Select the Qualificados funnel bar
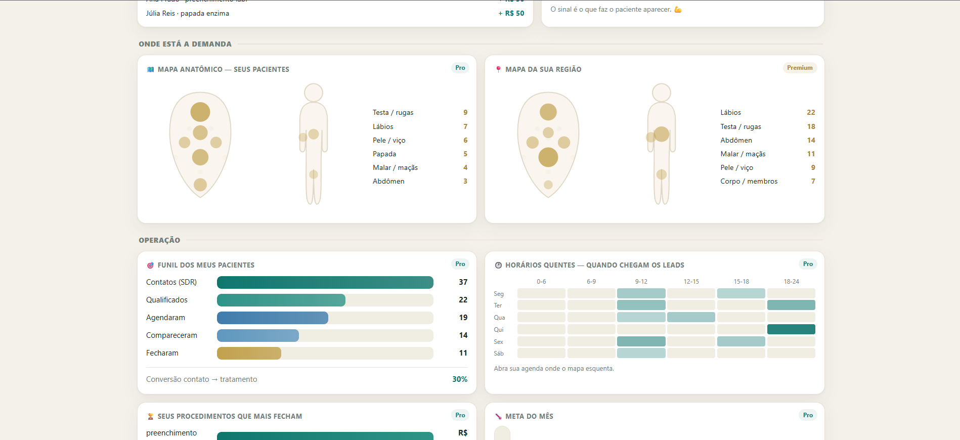The width and height of the screenshot is (960, 440). coord(281,300)
